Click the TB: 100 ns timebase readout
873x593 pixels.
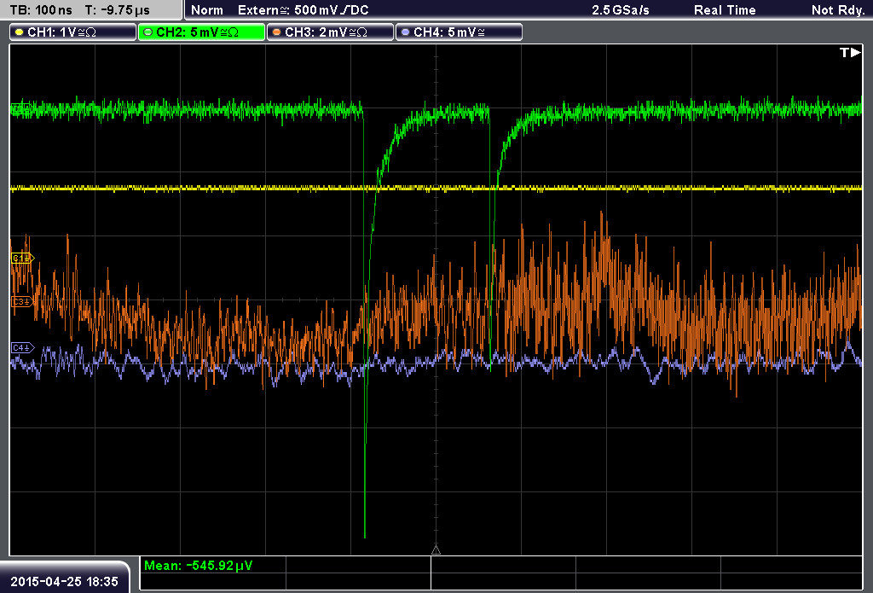click(x=41, y=10)
